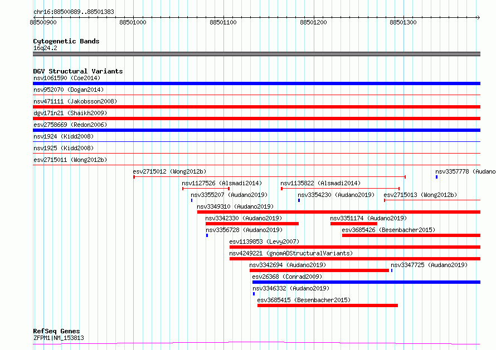Open esv26368 (Conrad2009) label
This screenshot has width=496, height=350.
click(287, 277)
